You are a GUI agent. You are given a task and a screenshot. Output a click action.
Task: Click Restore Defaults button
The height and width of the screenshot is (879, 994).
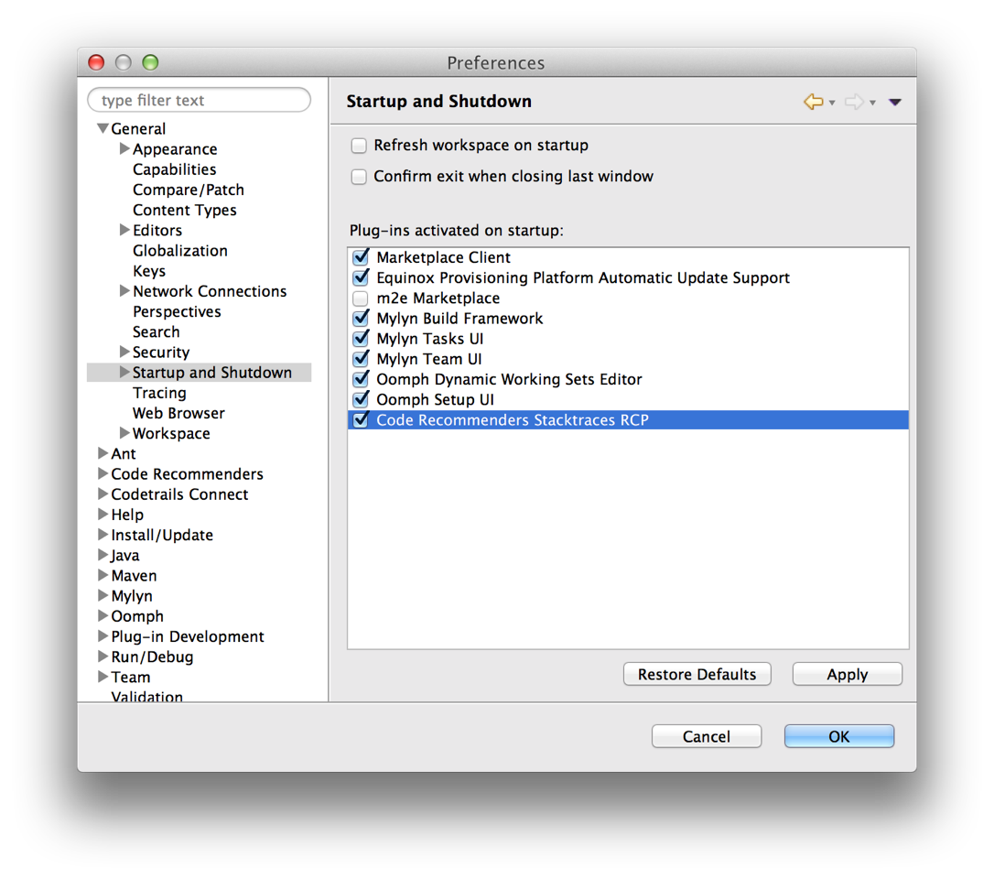coord(697,674)
